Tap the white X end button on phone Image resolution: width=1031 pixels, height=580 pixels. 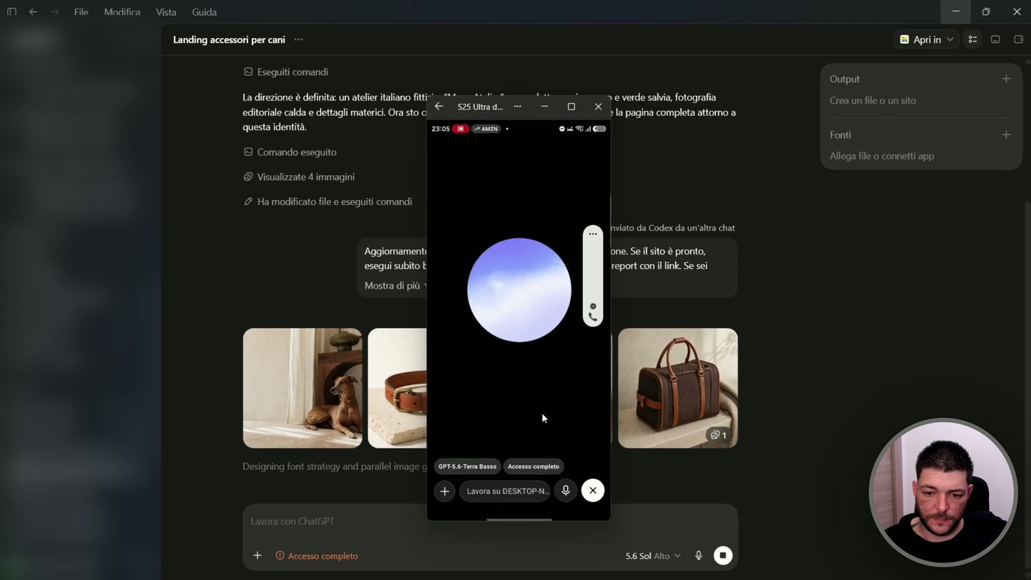(x=593, y=490)
